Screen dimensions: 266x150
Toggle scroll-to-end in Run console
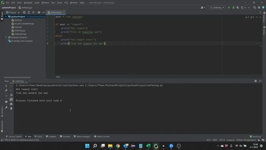(x=11, y=99)
